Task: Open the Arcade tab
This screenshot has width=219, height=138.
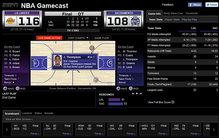Action: tap(49, 113)
